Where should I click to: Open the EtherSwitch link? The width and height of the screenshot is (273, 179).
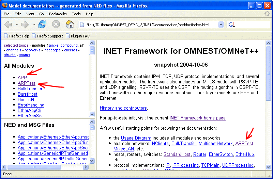(x=221, y=154)
